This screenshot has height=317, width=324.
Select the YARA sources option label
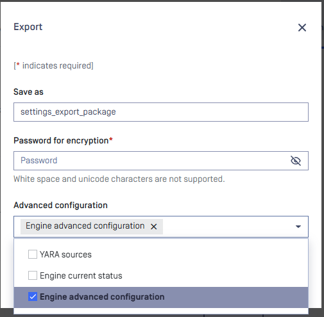[x=65, y=254]
